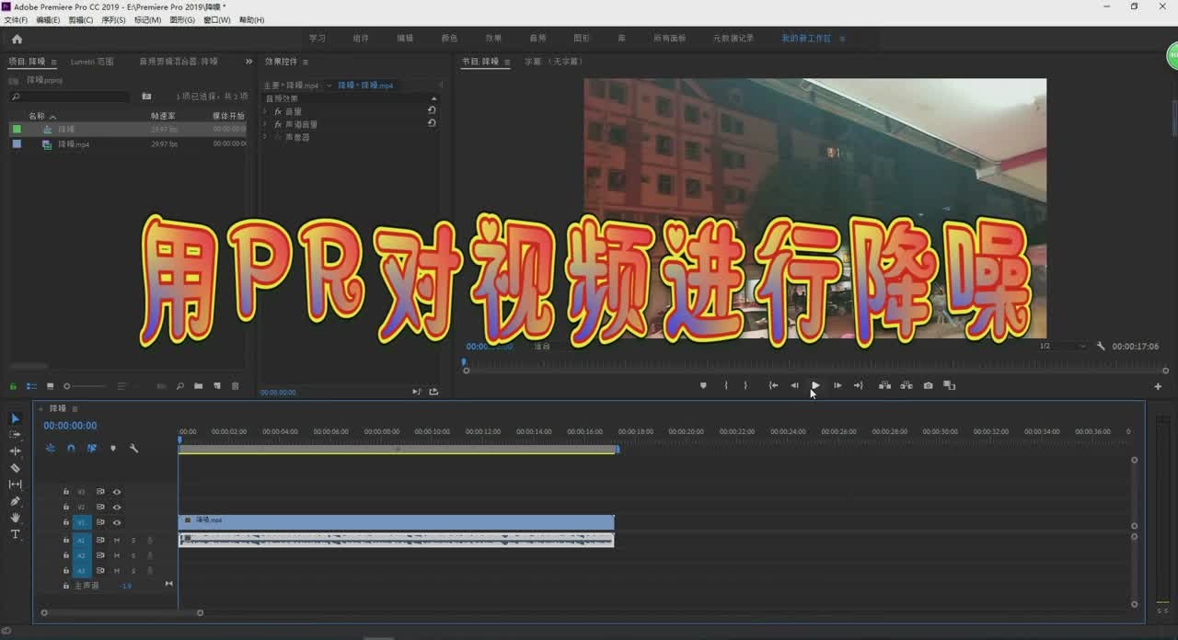
Task: Step back one frame
Action: (794, 385)
